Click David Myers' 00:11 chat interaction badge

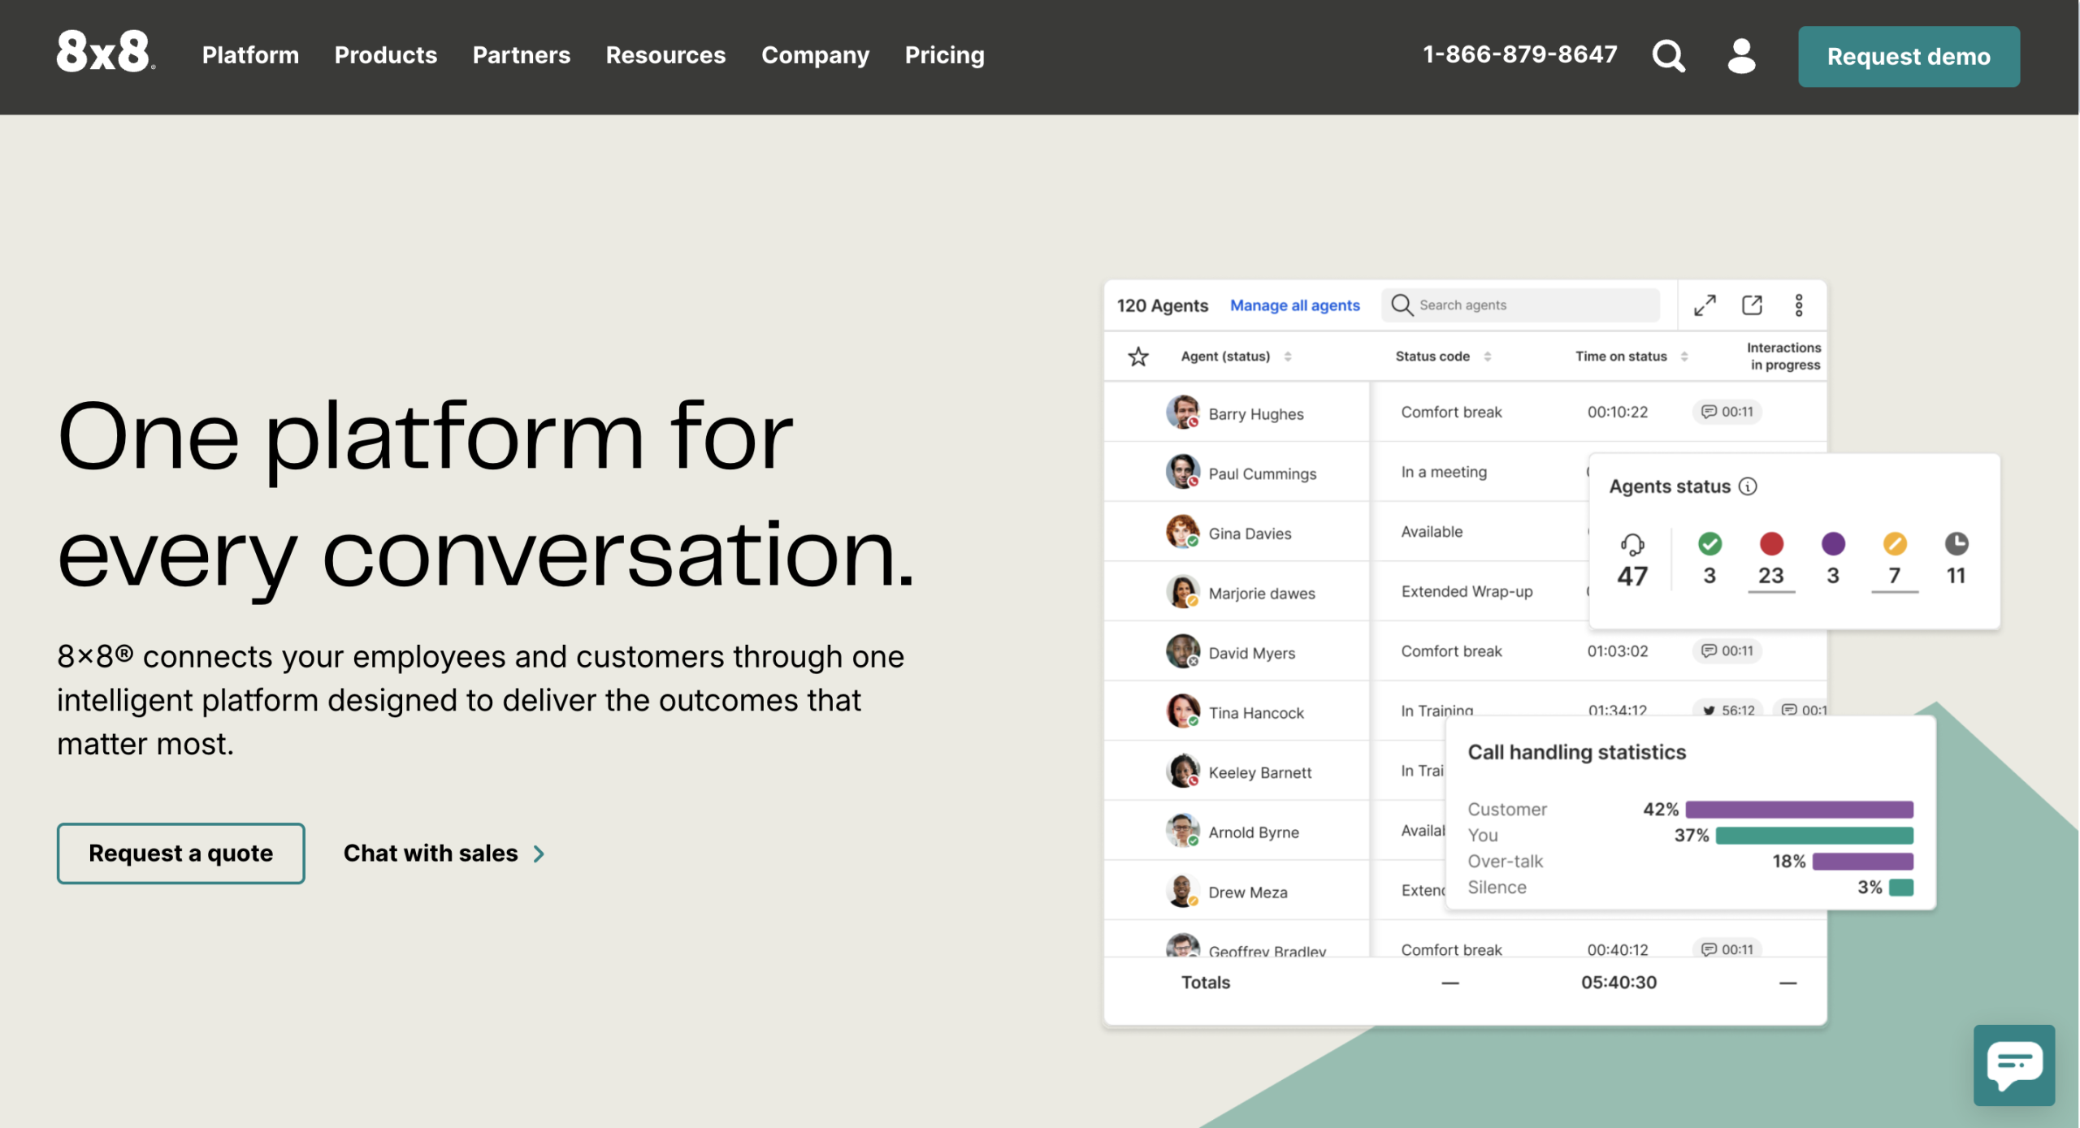[x=1727, y=650]
